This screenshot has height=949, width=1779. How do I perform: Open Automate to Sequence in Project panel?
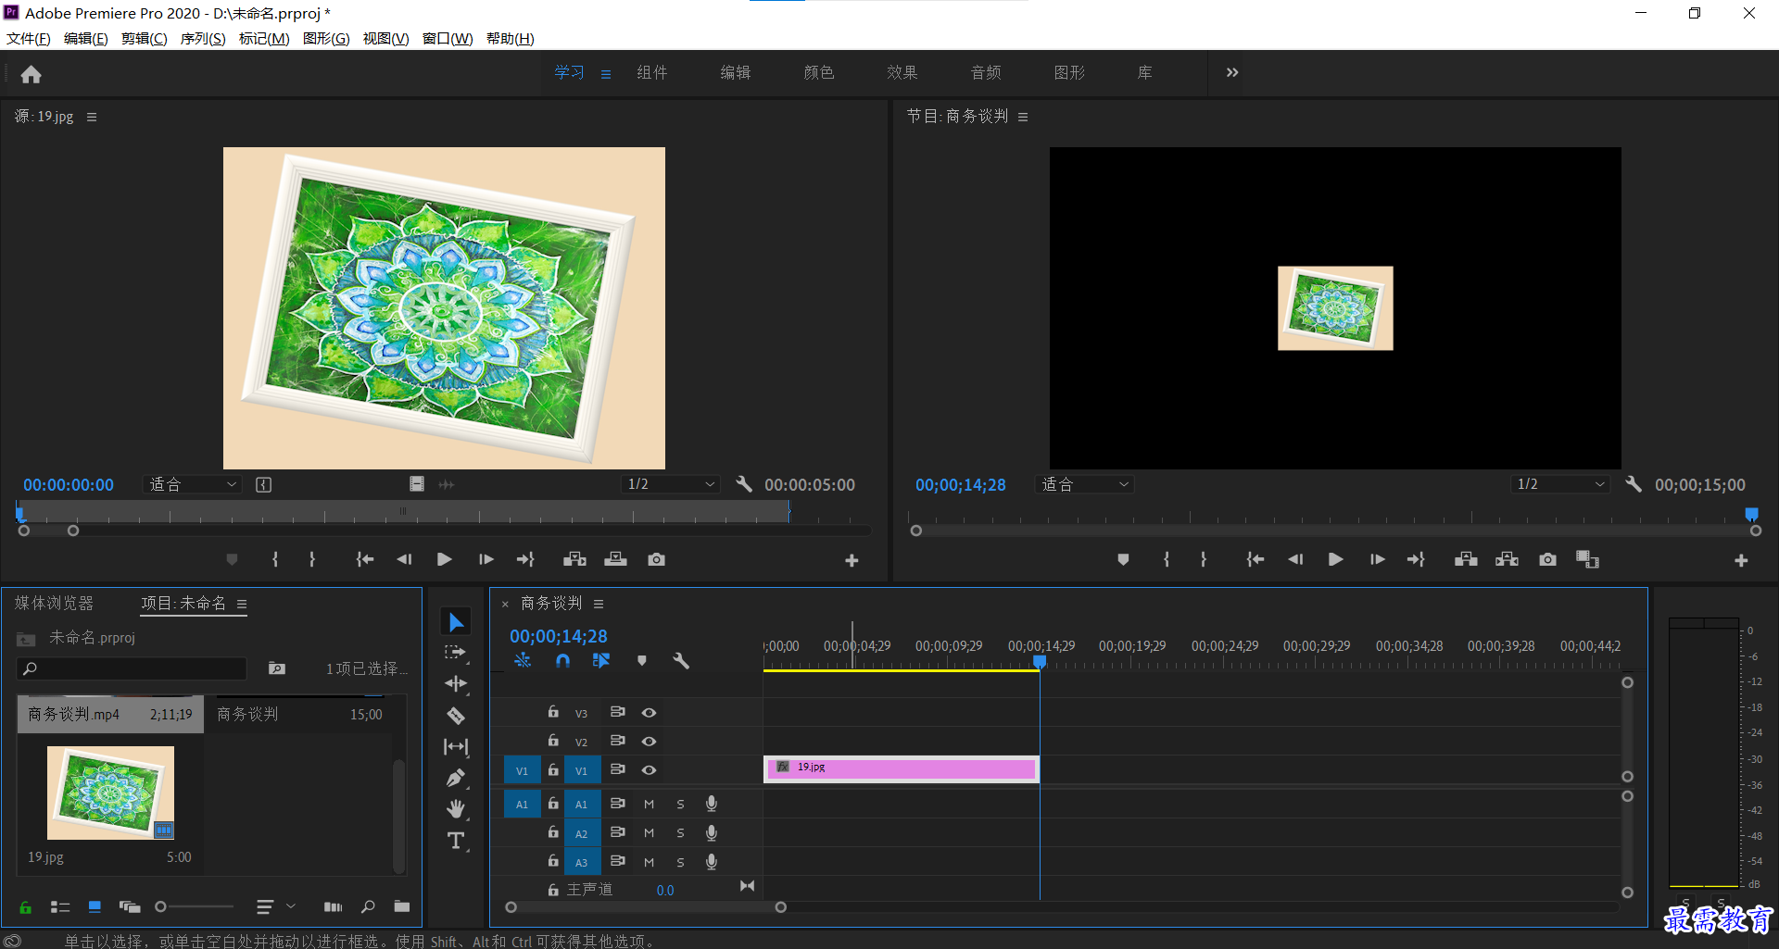333,906
